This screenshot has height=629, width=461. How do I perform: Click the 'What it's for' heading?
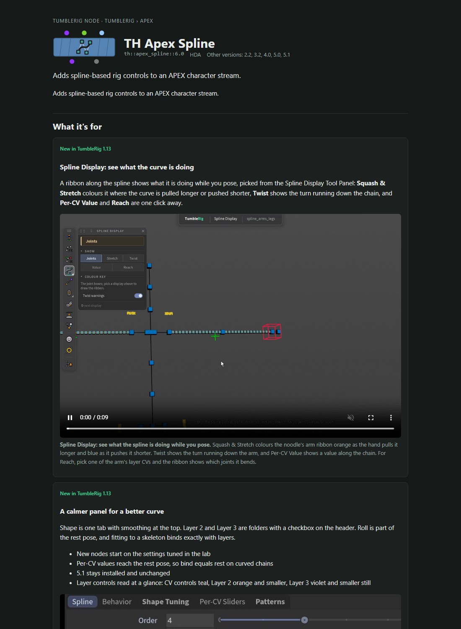(x=78, y=127)
